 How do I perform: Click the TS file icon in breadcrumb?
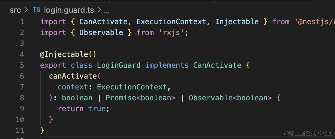click(36, 10)
